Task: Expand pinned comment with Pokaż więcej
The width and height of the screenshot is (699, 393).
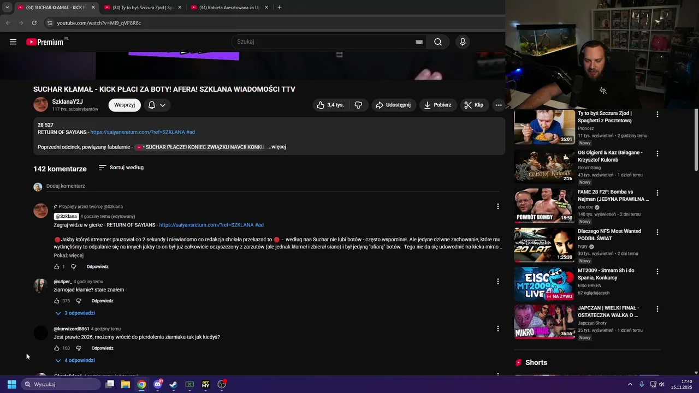Action: 68,255
